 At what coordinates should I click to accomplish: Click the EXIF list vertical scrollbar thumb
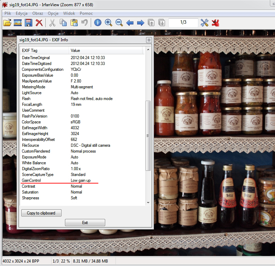pos(148,136)
